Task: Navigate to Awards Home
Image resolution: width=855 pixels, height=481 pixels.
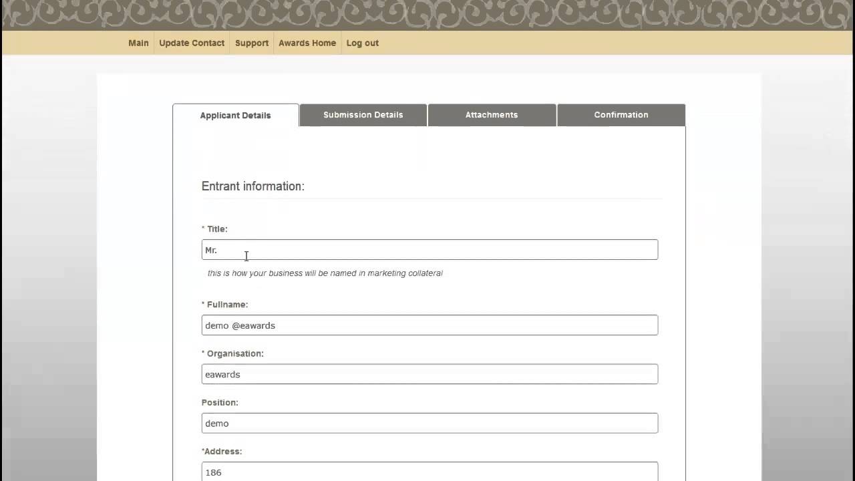Action: point(307,43)
